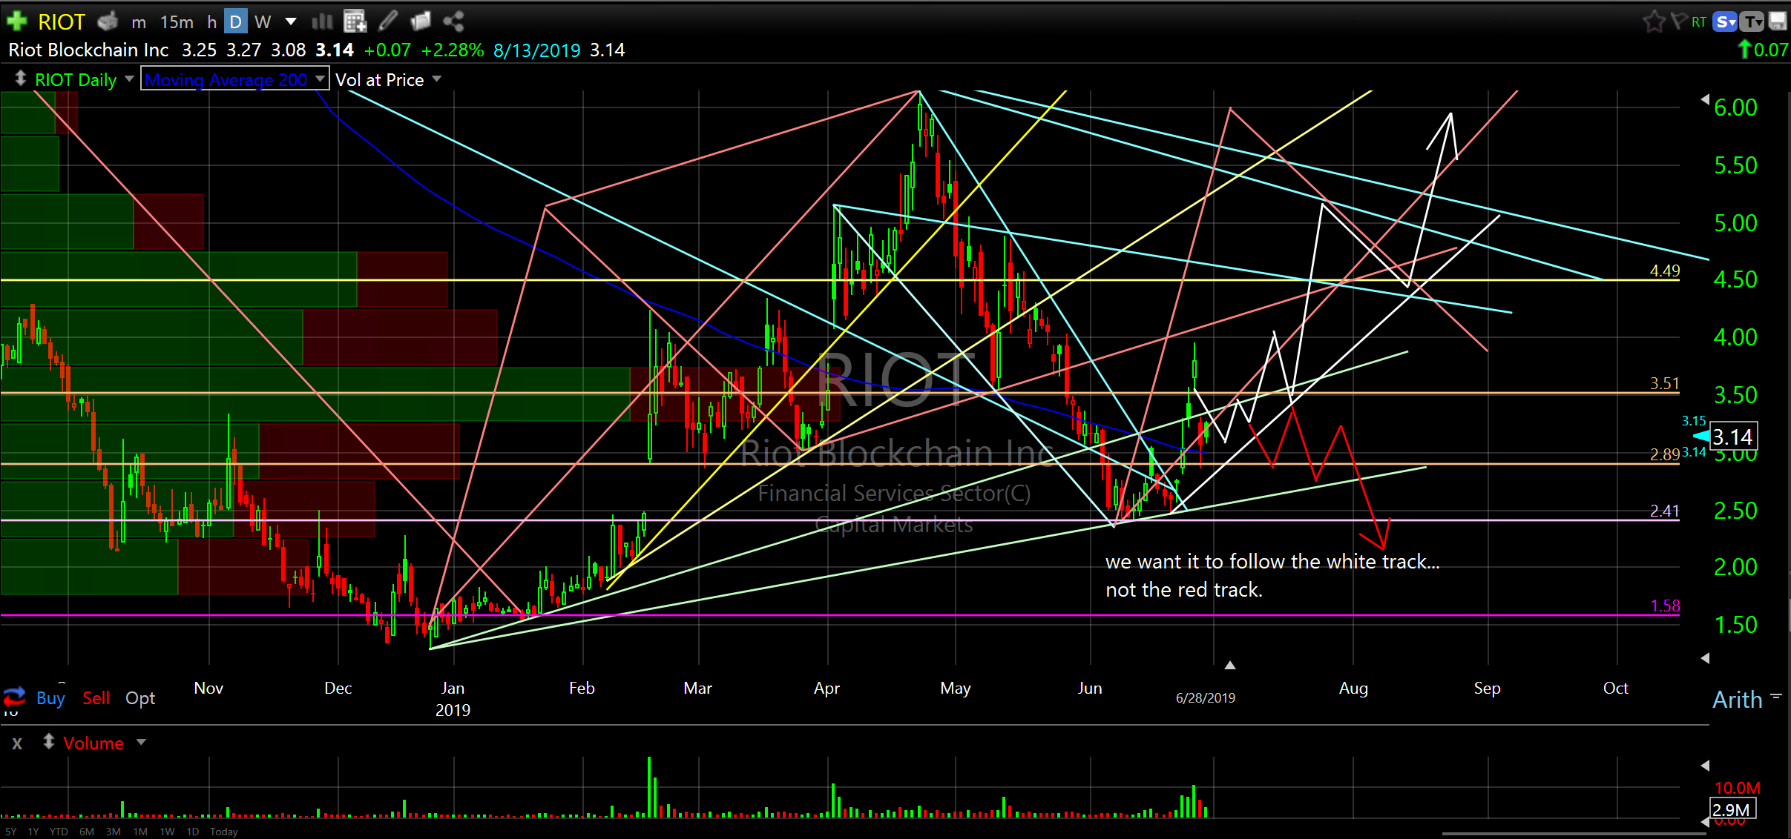The image size is (1791, 839).
Task: Select the Daily (D) time frame
Action: [x=235, y=21]
